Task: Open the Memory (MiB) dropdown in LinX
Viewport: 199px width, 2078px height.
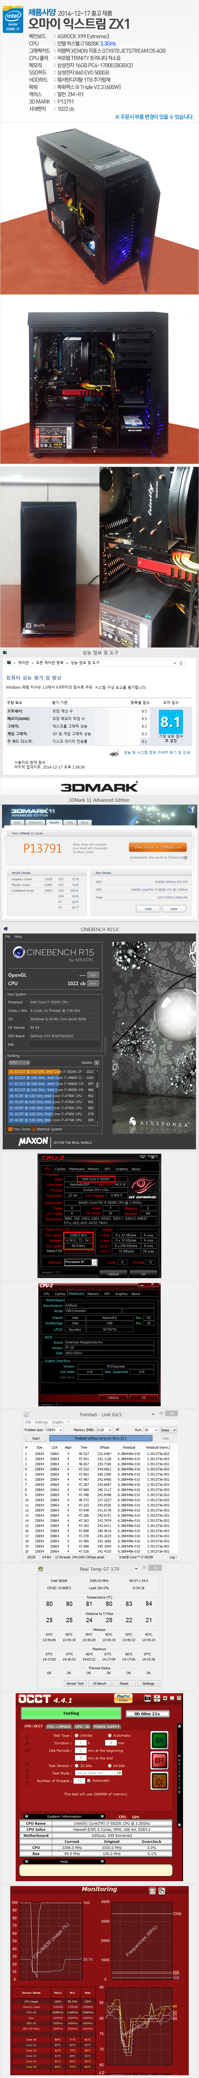Action: [x=104, y=1430]
